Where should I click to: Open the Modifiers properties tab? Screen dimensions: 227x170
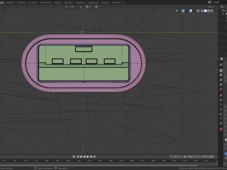221,100
